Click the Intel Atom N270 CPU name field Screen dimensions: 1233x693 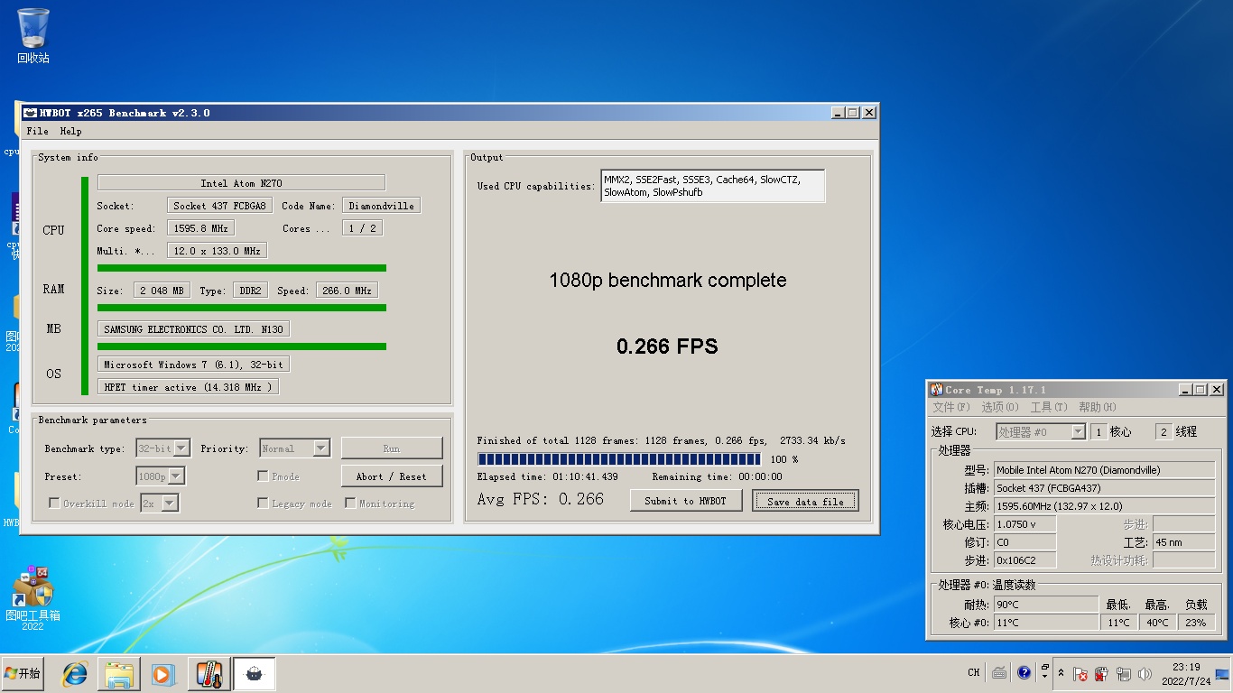pyautogui.click(x=241, y=183)
